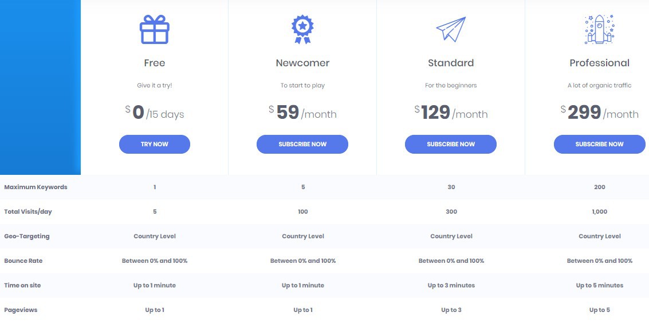The width and height of the screenshot is (649, 324).
Task: Click the Newcomer plan heading
Action: click(302, 63)
